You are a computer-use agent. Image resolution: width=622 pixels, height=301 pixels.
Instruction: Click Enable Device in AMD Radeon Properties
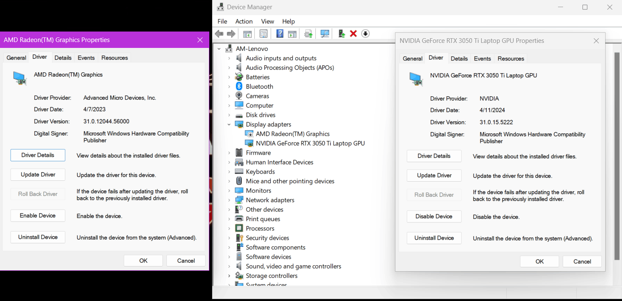point(38,215)
